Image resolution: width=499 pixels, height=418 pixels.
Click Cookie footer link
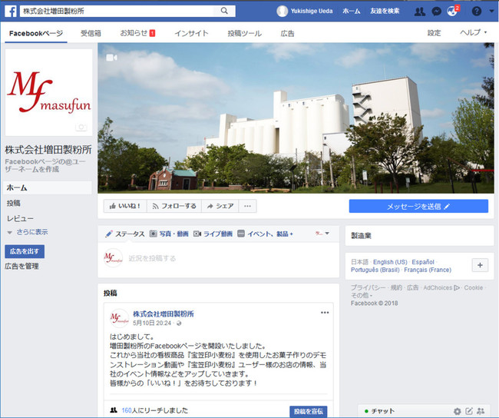coord(473,287)
